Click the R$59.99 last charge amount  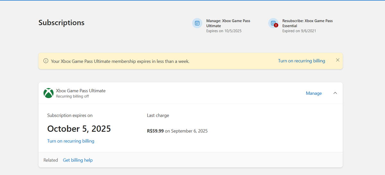(x=155, y=131)
